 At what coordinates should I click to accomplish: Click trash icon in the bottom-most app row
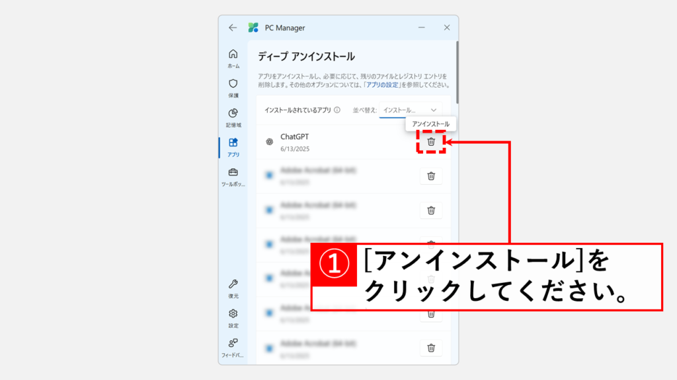431,348
